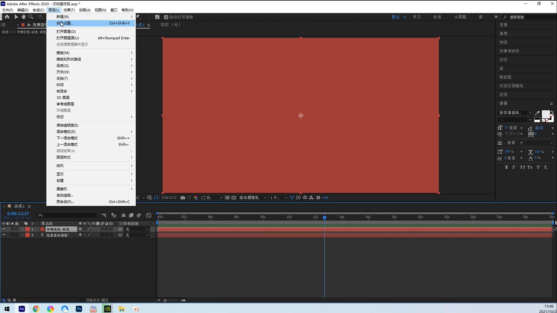The image size is (557, 313).
Task: Open the Graph Editor icon
Action: pyautogui.click(x=149, y=215)
